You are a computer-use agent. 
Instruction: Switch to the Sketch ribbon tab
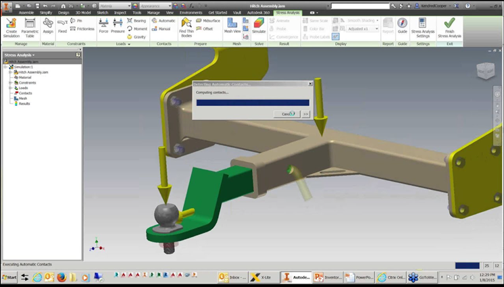[x=103, y=12]
